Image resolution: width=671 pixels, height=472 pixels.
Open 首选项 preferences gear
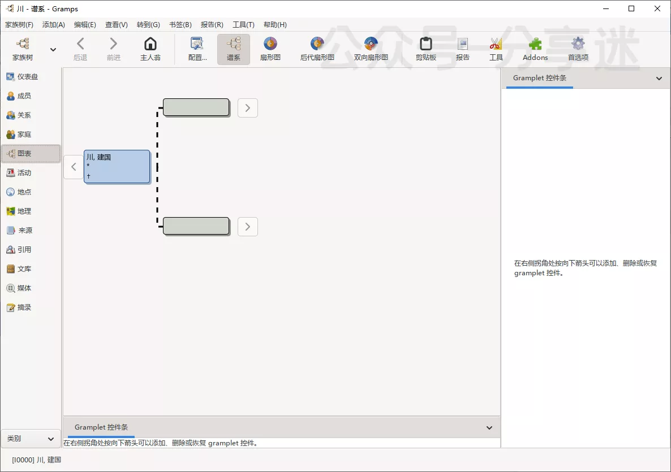click(x=578, y=44)
